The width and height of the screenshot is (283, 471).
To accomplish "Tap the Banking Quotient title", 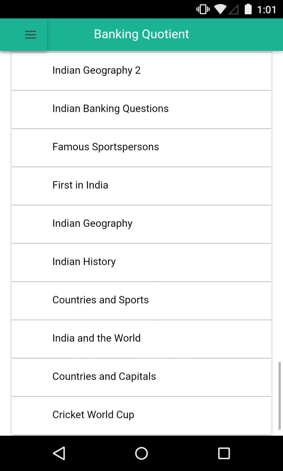I will coord(141,34).
